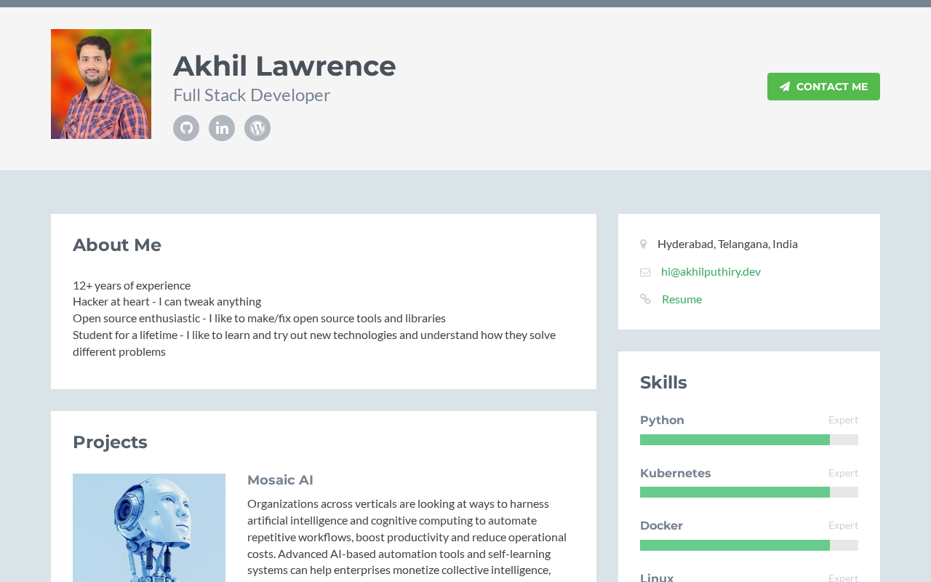Open the LinkedIn profile icon
The height and width of the screenshot is (582, 931).
pyautogui.click(x=222, y=128)
